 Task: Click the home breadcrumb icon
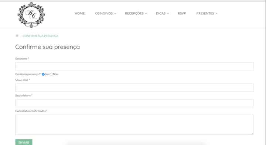[17, 36]
